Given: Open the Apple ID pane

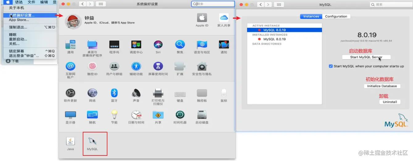Looking at the screenshot, I should click(x=202, y=18).
